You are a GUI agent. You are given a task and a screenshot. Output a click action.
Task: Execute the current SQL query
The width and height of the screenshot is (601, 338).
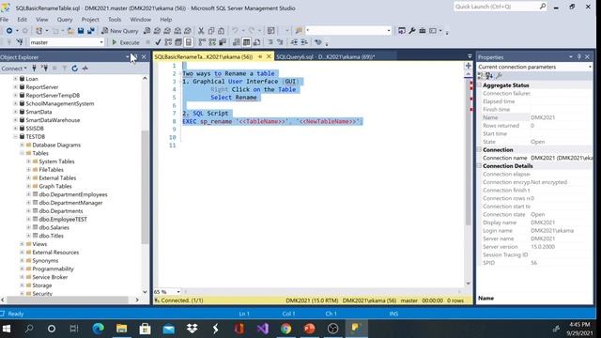click(x=126, y=42)
